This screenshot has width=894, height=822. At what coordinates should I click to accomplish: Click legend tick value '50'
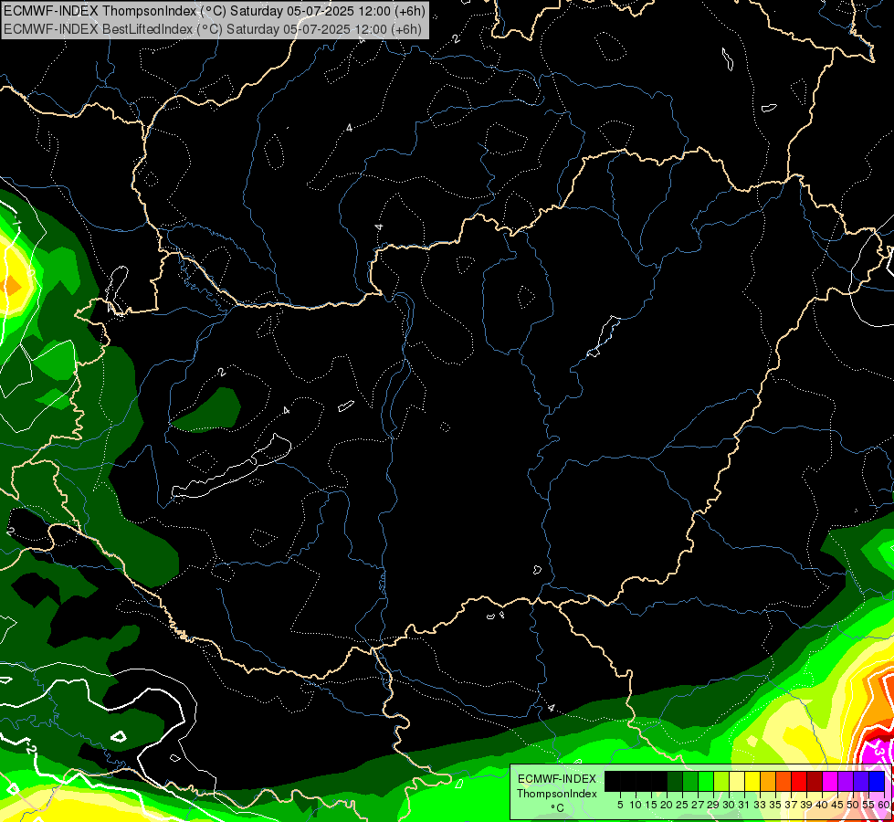pos(853,805)
